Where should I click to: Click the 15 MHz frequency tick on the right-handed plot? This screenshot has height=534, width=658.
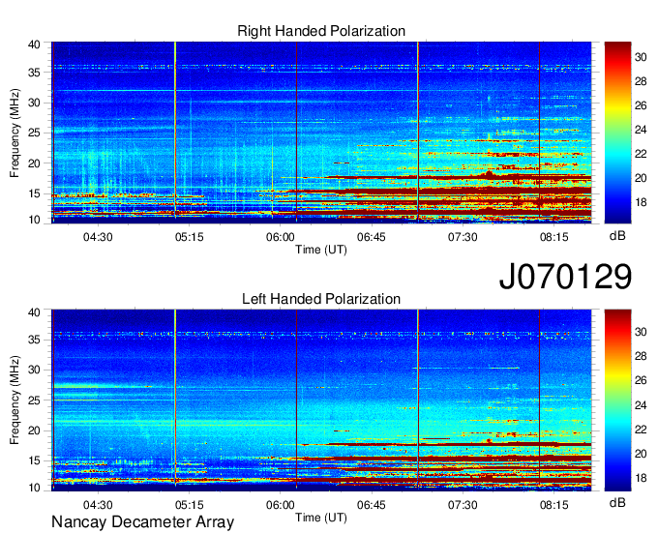pos(34,193)
